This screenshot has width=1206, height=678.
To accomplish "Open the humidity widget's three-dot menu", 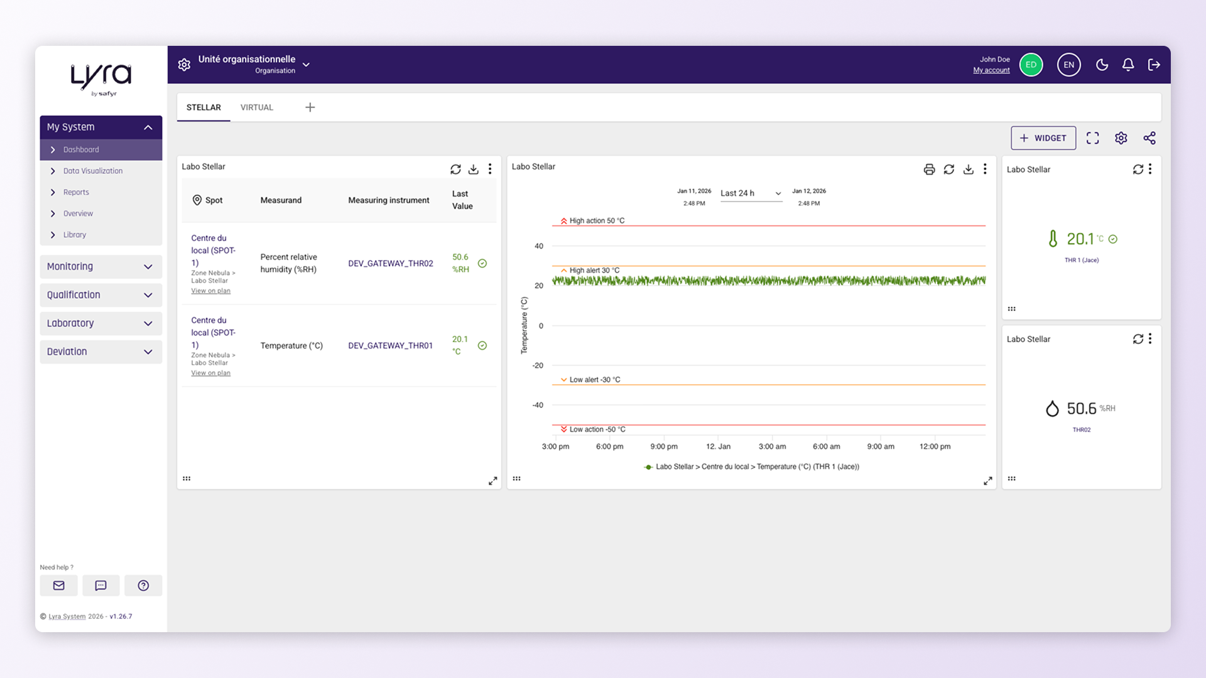I will tap(1150, 338).
